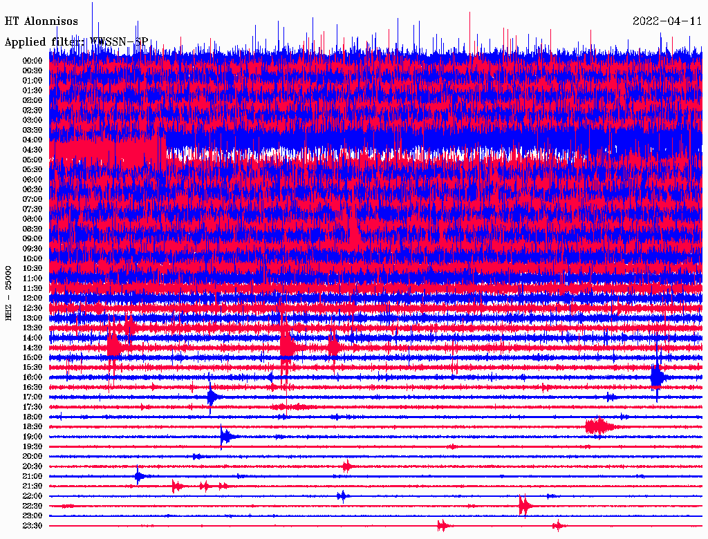Viewport: 708px width, 539px height.
Task: Click the blue event on the 21:00 trace
Action: tap(139, 476)
